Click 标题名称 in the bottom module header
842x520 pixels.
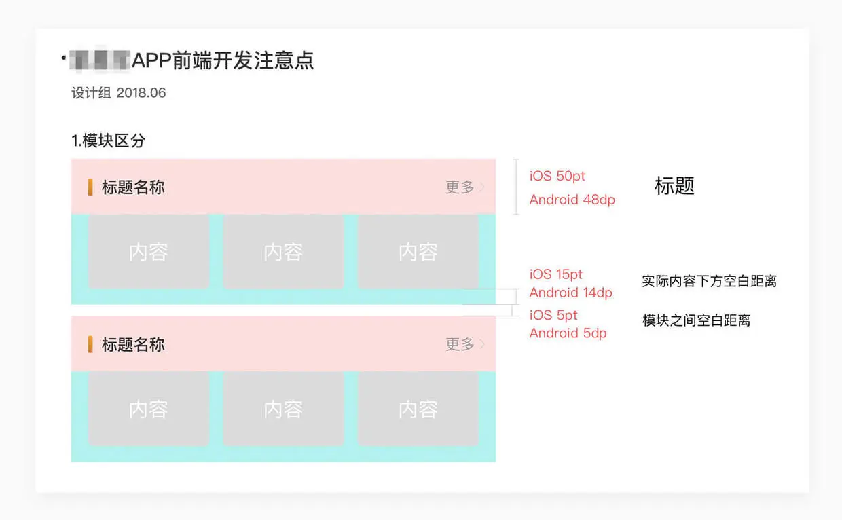coord(133,345)
